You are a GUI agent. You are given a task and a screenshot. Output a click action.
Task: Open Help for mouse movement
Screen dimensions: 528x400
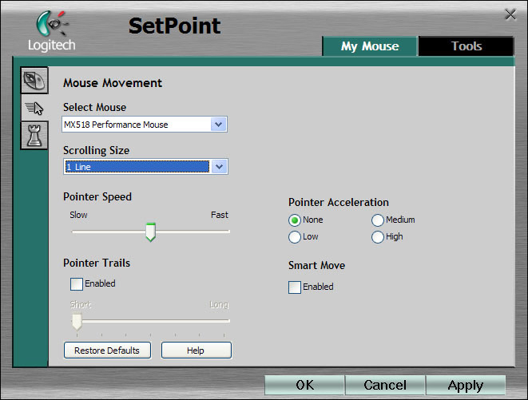(x=196, y=350)
